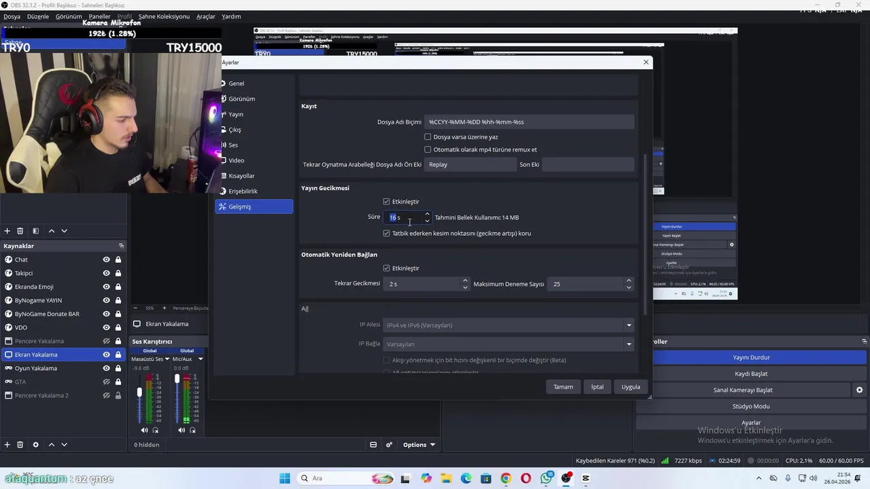Mute the Masaüstü Ses channel speaker icon

click(144, 430)
